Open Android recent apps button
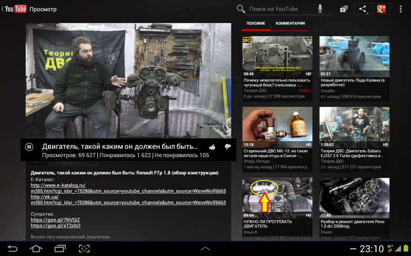Screen dimensions: 411x256 pos(60,248)
